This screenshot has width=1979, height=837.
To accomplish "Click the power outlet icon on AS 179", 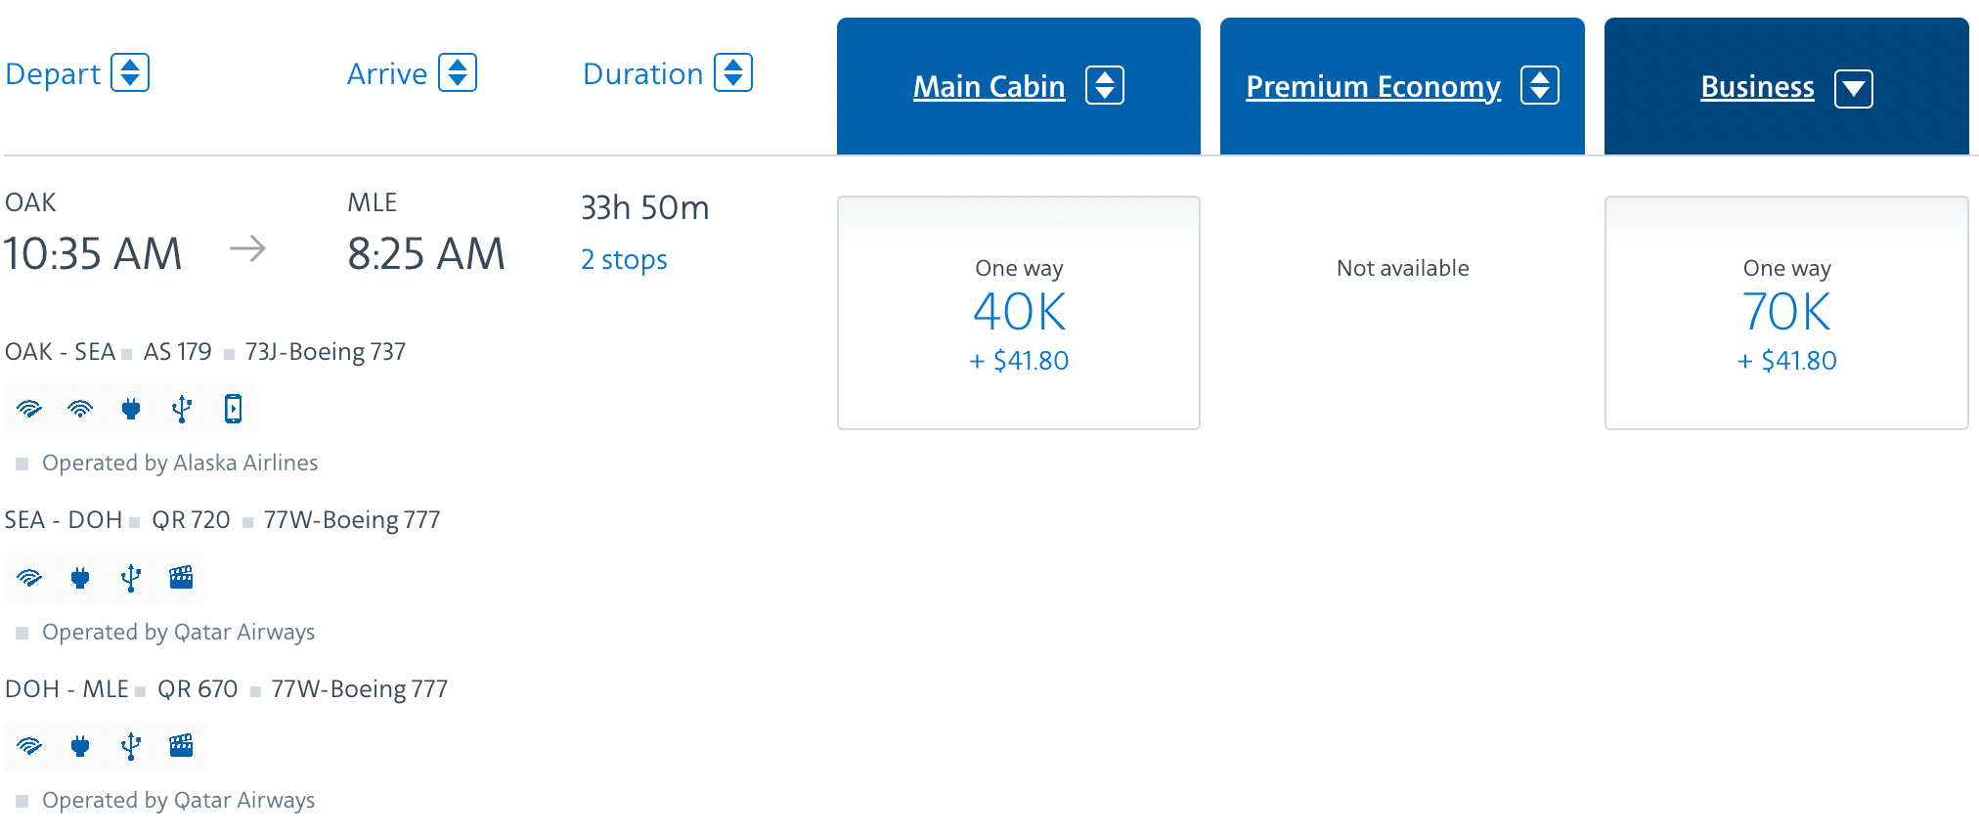I will pyautogui.click(x=131, y=409).
